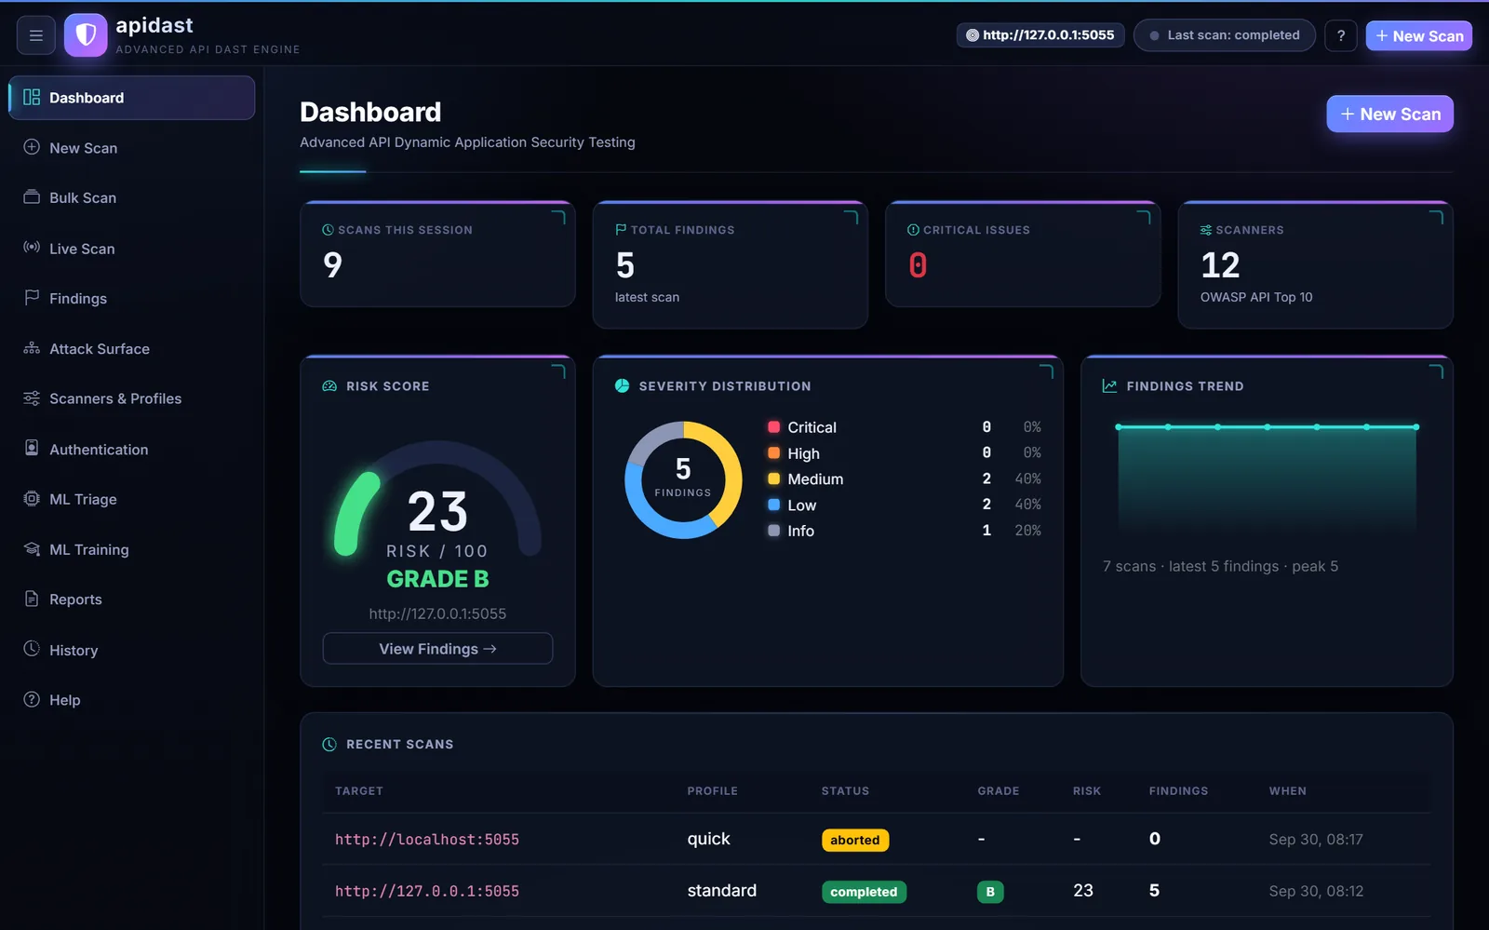Screen dimensions: 1489x930
Task: Click the ML Triage chip icon
Action: coord(32,499)
